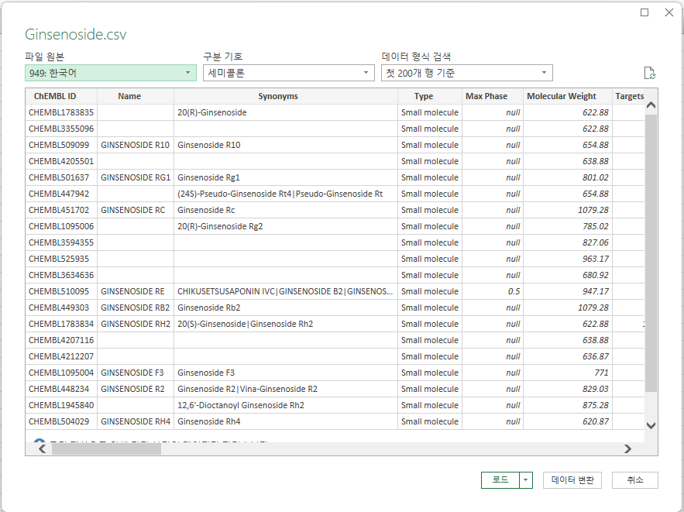
Task: Click Max Phase value 0.5
Action: pyautogui.click(x=493, y=291)
